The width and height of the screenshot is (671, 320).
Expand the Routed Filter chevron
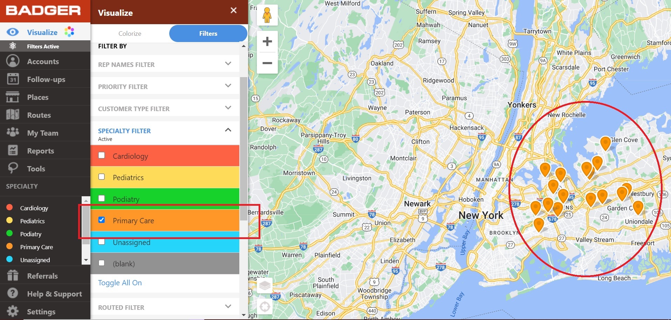pyautogui.click(x=228, y=306)
